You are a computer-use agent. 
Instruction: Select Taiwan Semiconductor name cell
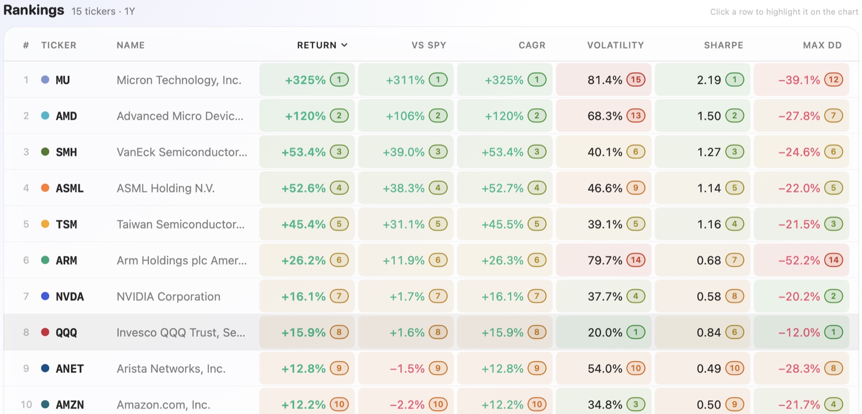coord(181,224)
